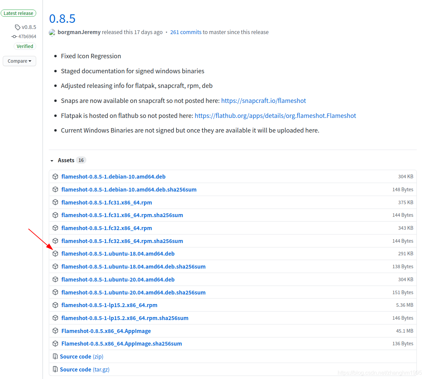Click borgmanJeremy's avatar image
Image resolution: width=425 pixels, height=379 pixels.
[x=52, y=32]
